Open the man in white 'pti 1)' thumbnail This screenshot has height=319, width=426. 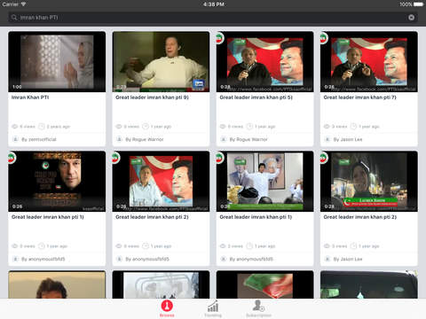[x=265, y=182]
